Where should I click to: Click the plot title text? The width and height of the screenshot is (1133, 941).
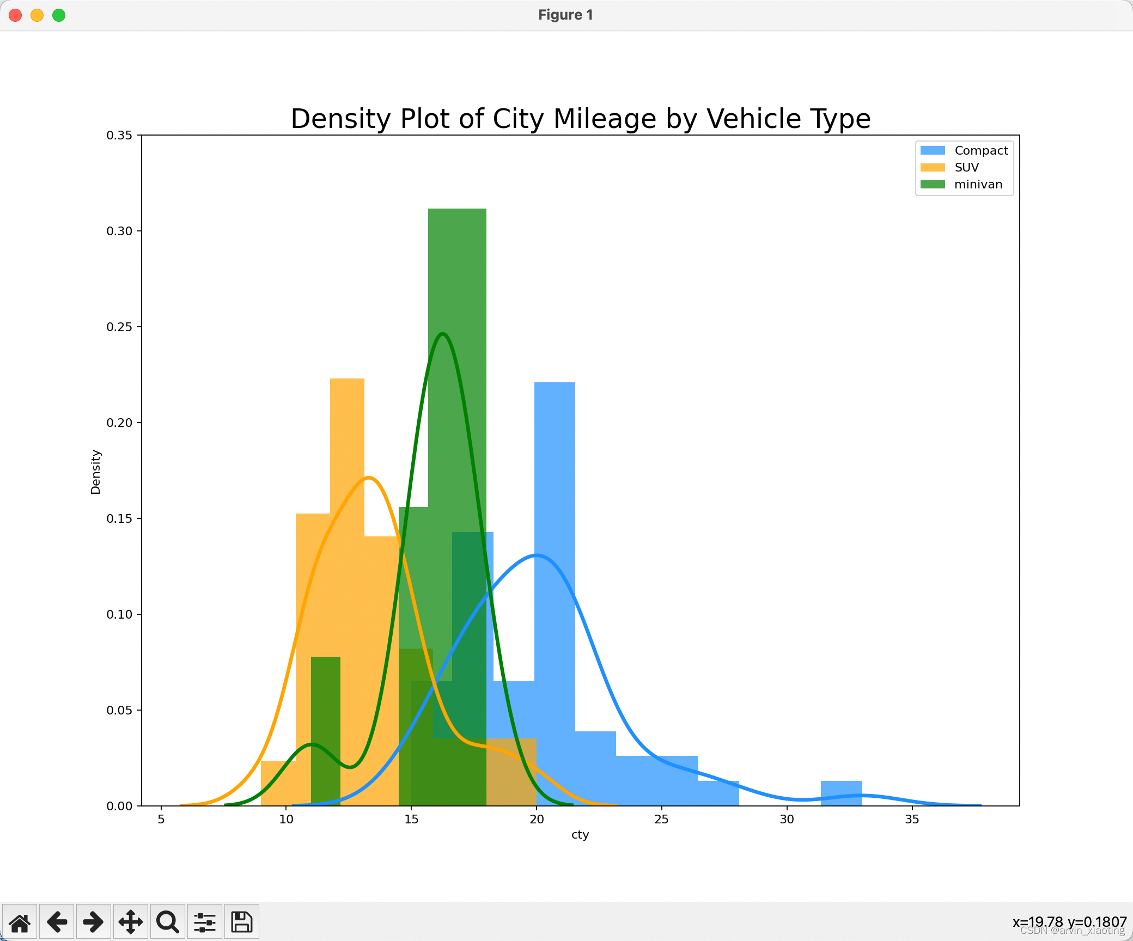[x=580, y=119]
